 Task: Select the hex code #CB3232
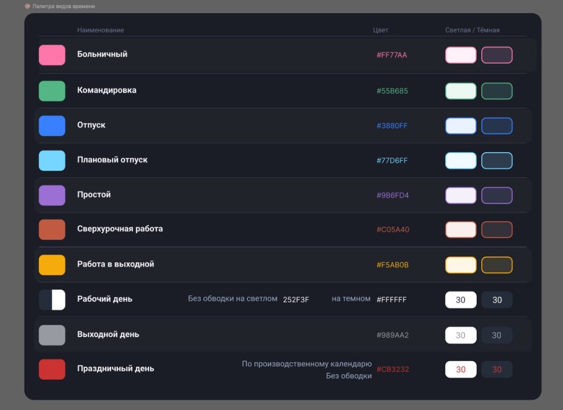tap(393, 369)
